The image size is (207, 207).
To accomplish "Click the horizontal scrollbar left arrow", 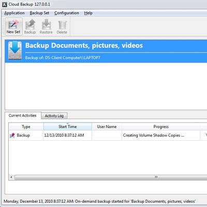I will [11, 178].
